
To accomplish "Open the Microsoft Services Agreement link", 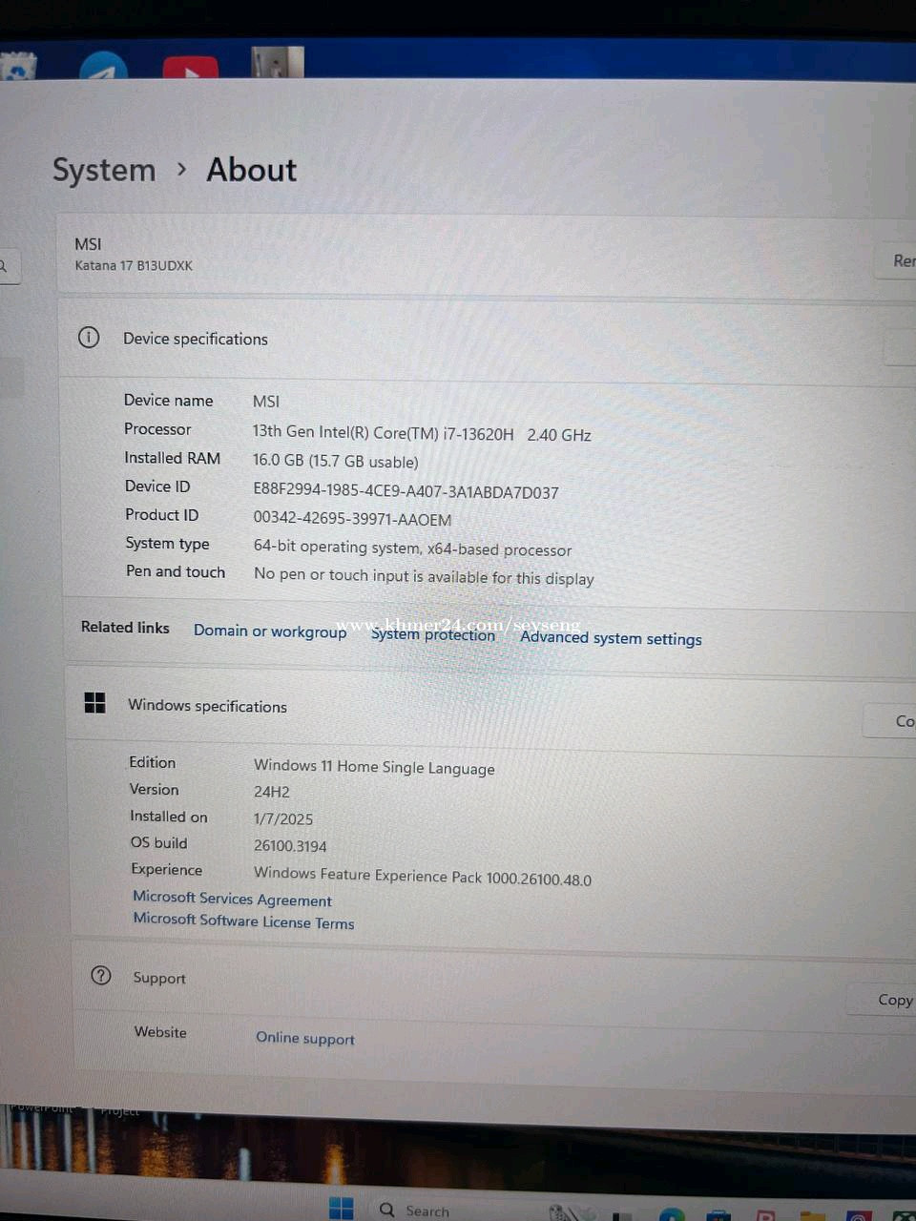I will click(233, 899).
